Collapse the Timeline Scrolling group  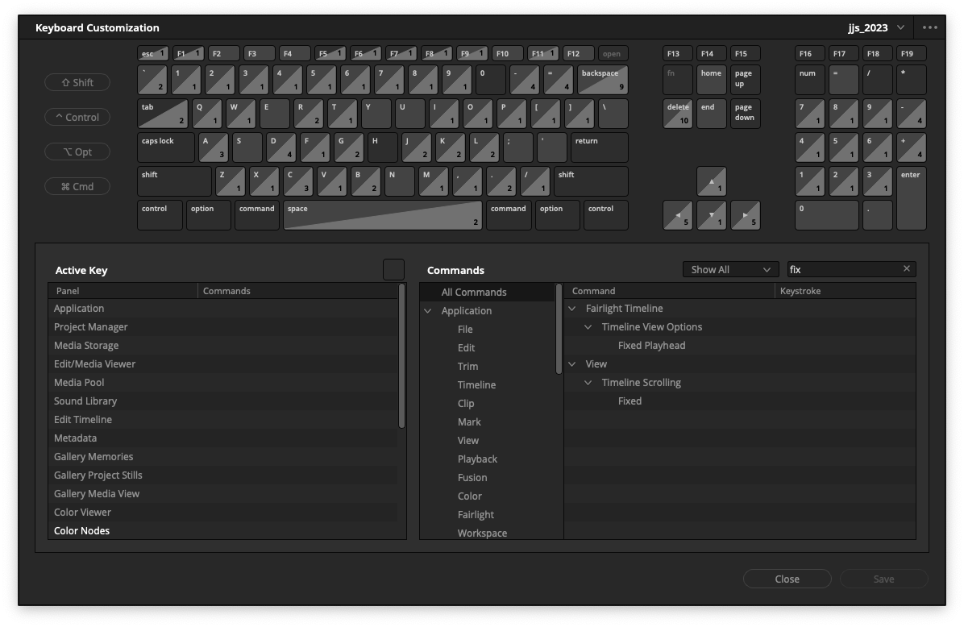point(588,382)
